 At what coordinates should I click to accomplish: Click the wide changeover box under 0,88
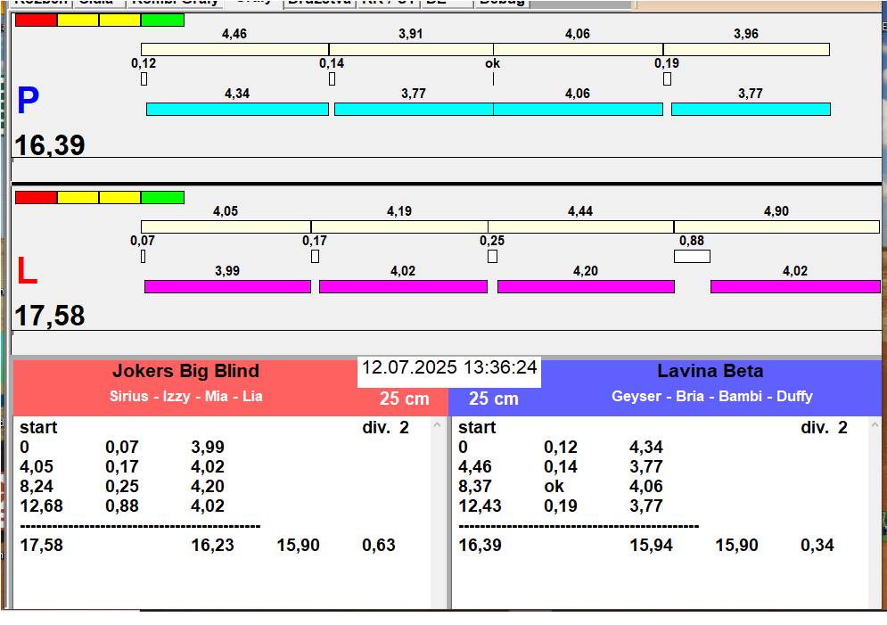[692, 257]
